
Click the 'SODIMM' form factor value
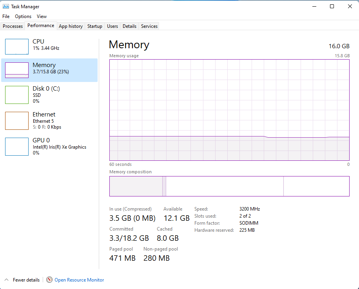(249, 223)
